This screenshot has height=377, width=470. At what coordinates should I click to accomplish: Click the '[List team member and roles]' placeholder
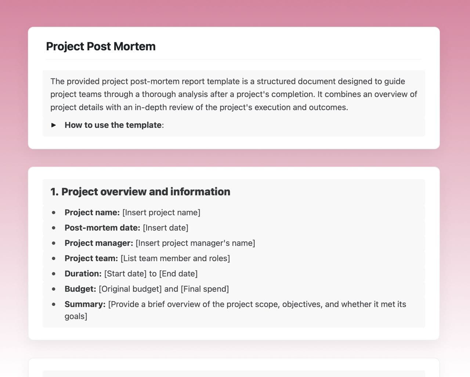click(x=175, y=258)
